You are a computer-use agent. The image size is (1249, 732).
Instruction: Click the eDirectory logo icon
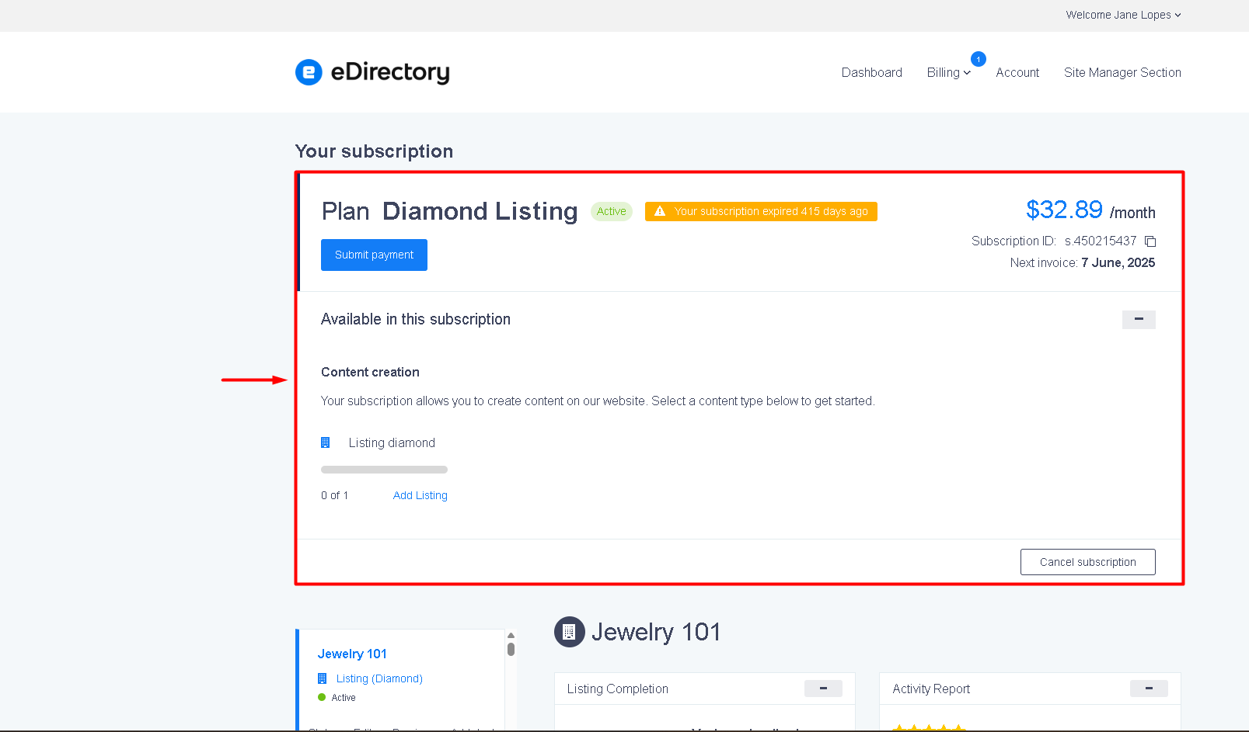(x=309, y=72)
